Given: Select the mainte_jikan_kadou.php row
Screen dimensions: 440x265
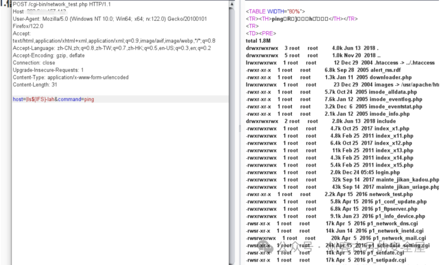Looking at the screenshot, I should (342, 179).
